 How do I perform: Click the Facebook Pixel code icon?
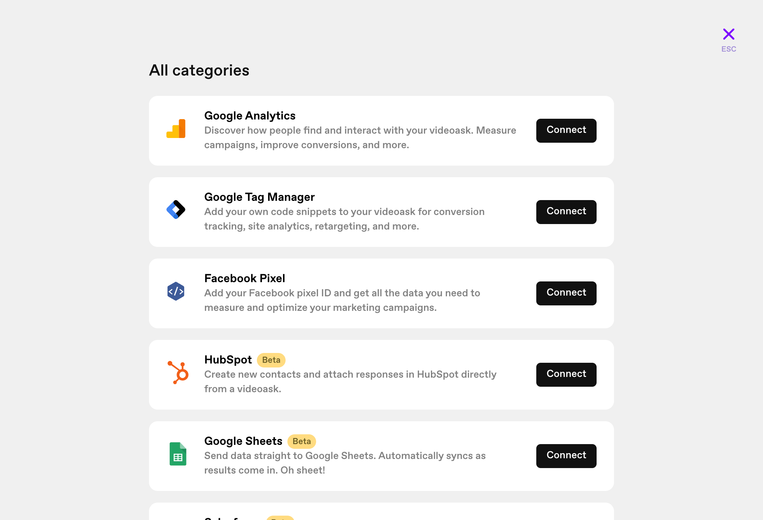(x=176, y=291)
